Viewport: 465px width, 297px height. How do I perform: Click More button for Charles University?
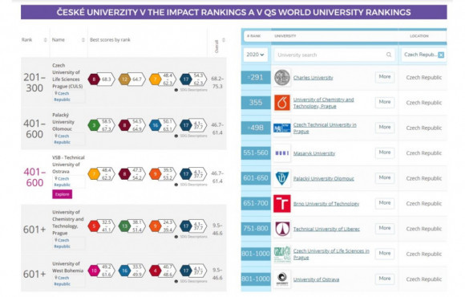[x=385, y=77]
